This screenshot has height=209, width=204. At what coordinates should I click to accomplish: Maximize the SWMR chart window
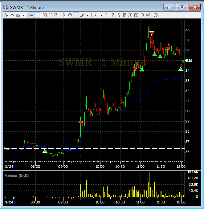tap(182, 7)
